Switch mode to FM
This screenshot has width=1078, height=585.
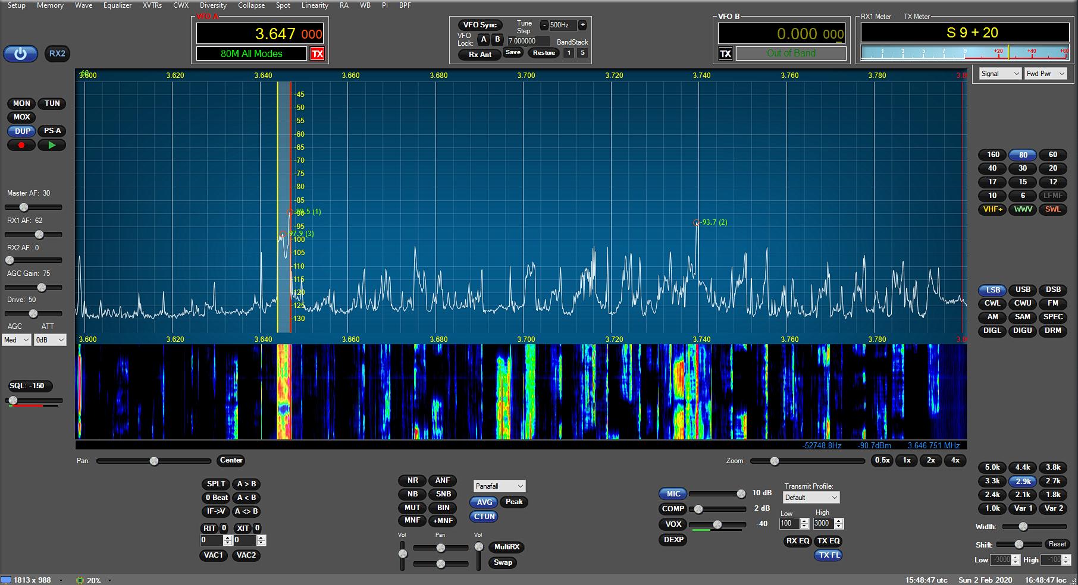(x=1052, y=303)
